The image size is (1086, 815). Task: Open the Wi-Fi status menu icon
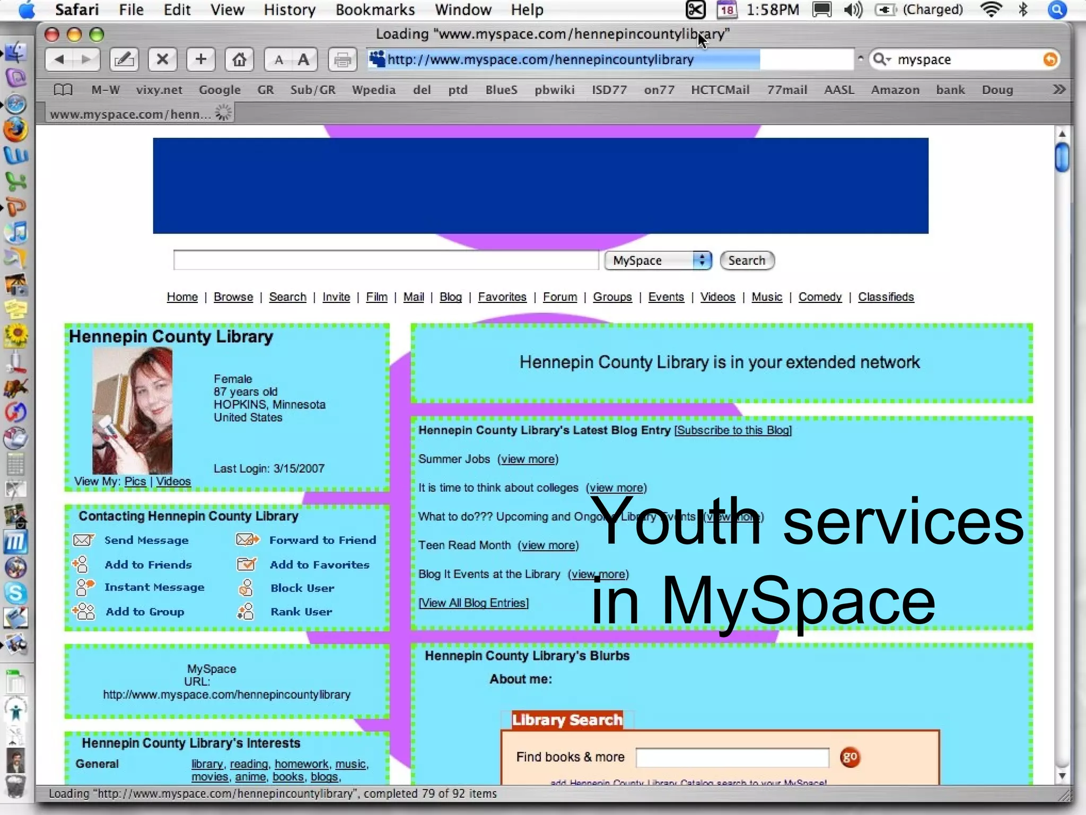(x=991, y=10)
